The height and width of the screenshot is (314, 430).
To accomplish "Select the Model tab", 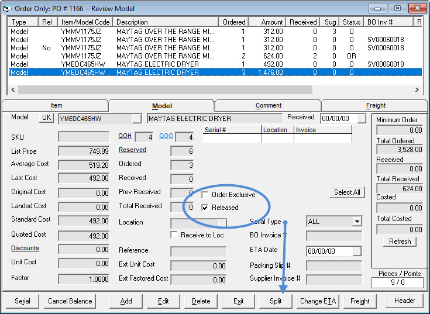I will (x=162, y=106).
